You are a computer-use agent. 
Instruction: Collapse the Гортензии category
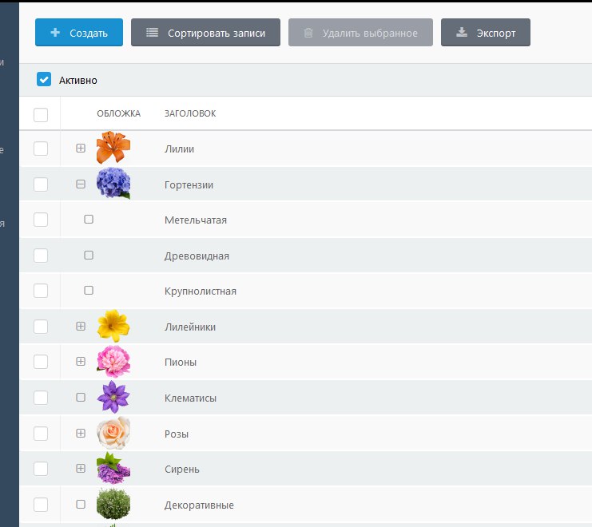pyautogui.click(x=81, y=184)
